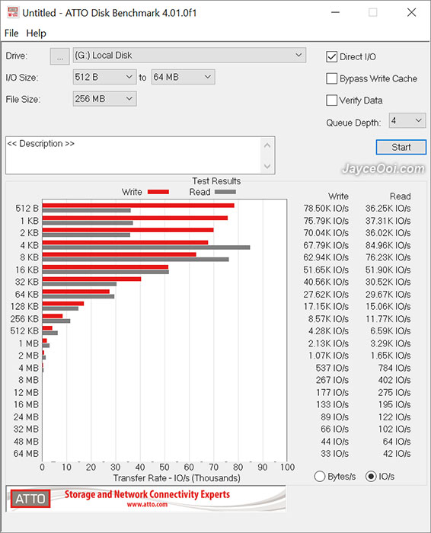
Task: Click the description scrollbar up arrow
Action: pyautogui.click(x=267, y=145)
